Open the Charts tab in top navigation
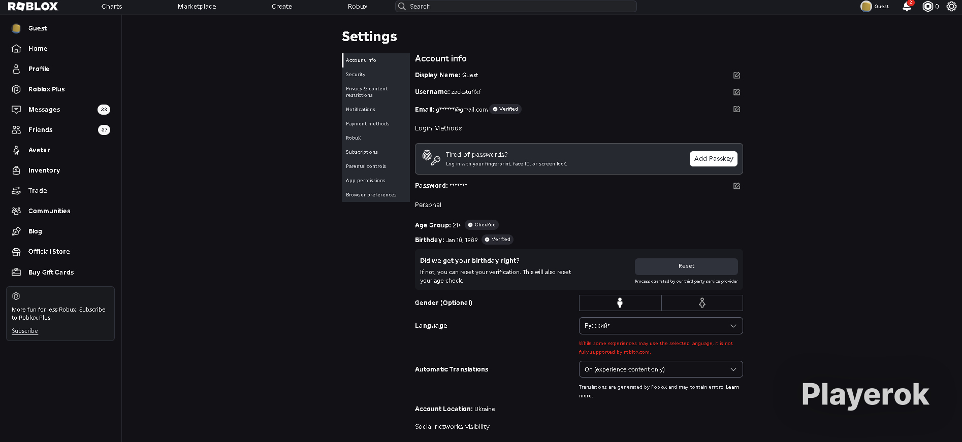This screenshot has height=442, width=962. tap(112, 7)
